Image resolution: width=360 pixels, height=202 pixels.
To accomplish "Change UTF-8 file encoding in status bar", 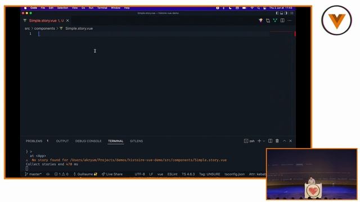I will 139,175.
